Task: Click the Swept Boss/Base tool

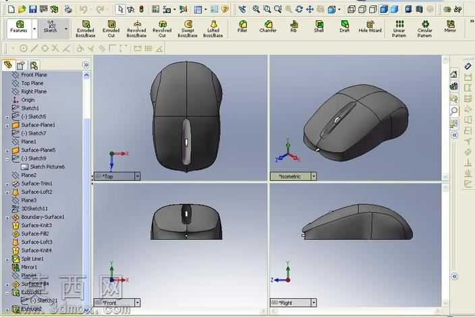Action: tap(188, 29)
